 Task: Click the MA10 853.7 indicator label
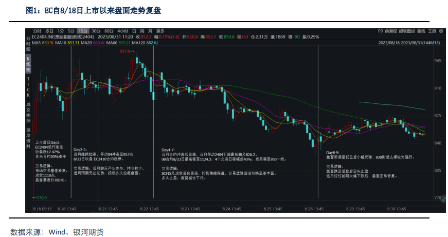[x=67, y=43]
